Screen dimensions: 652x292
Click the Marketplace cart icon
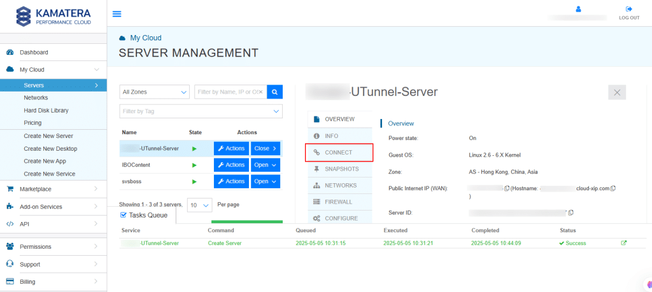point(10,189)
